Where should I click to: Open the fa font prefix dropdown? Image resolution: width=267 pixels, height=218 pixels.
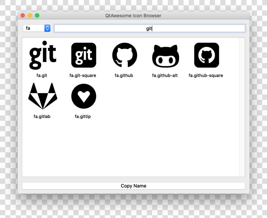coord(37,28)
